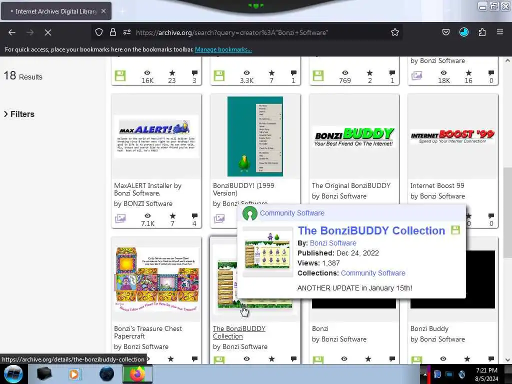The height and width of the screenshot is (384, 512).
Task: Click floppy software icon on 769 views card
Action: pyautogui.click(x=317, y=75)
